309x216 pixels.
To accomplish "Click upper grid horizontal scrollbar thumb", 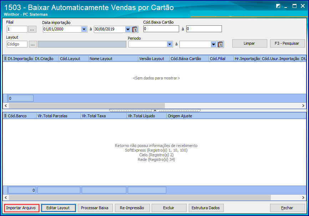I will [87, 105].
